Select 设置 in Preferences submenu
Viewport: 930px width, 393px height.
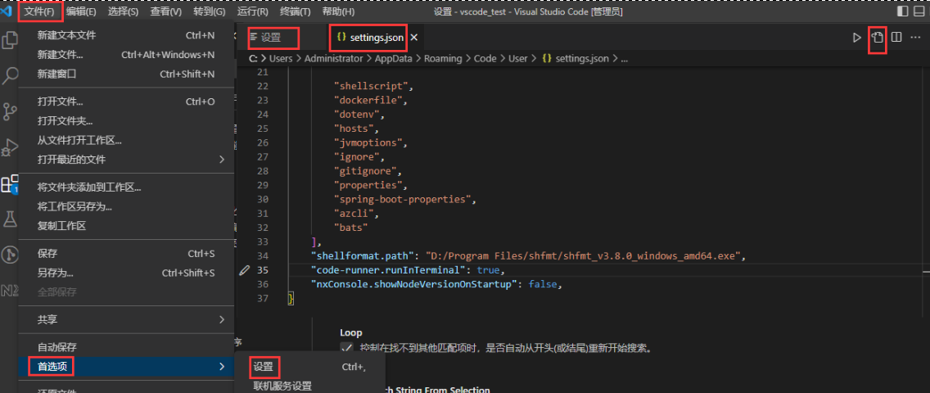pyautogui.click(x=309, y=367)
